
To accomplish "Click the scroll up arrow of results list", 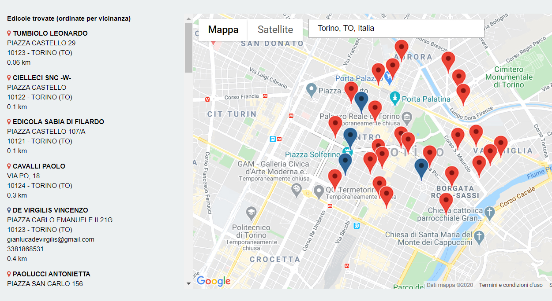I will pyautogui.click(x=189, y=19).
